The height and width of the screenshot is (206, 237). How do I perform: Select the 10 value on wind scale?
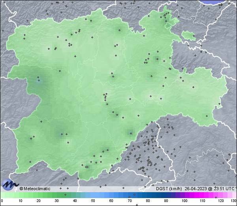[x=21, y=201]
